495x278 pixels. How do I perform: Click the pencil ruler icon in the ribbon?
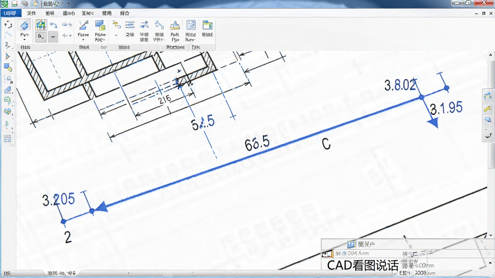tap(83, 25)
